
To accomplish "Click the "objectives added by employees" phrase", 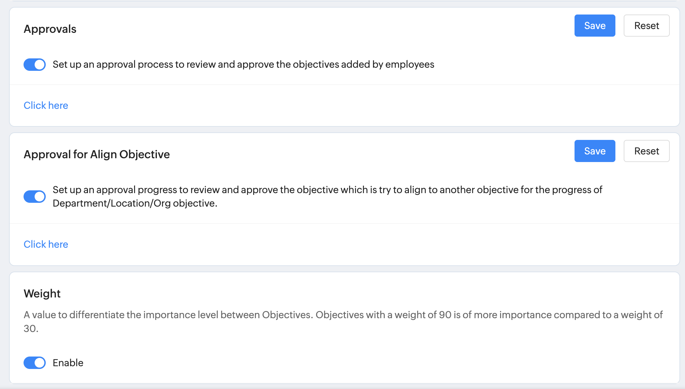I will click(363, 65).
